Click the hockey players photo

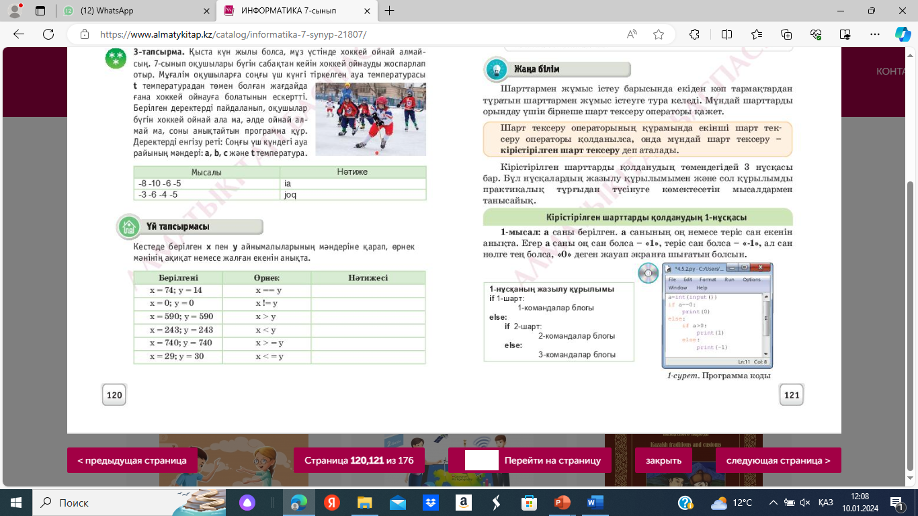tap(370, 119)
